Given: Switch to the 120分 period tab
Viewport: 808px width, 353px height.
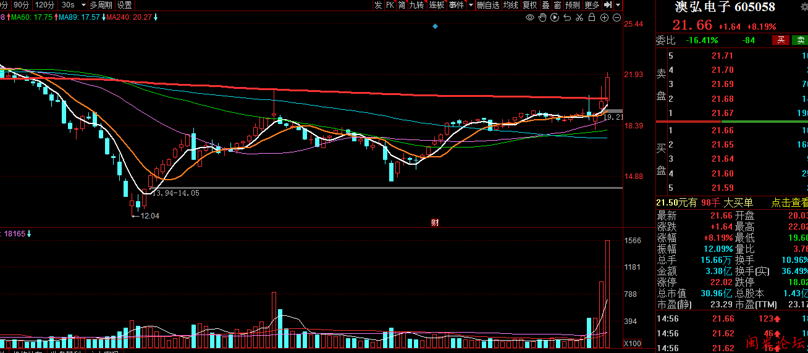Looking at the screenshot, I should pos(45,5).
